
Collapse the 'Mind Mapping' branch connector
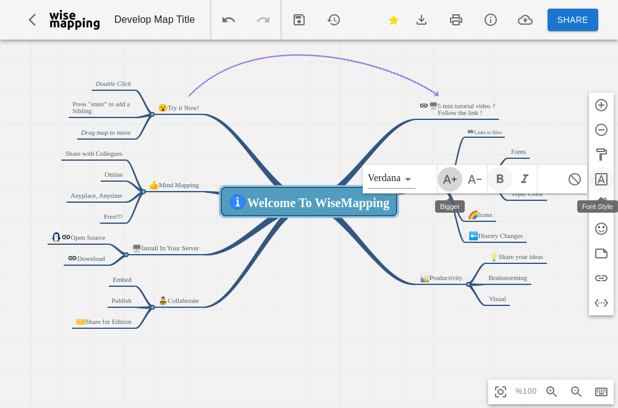coord(143,192)
